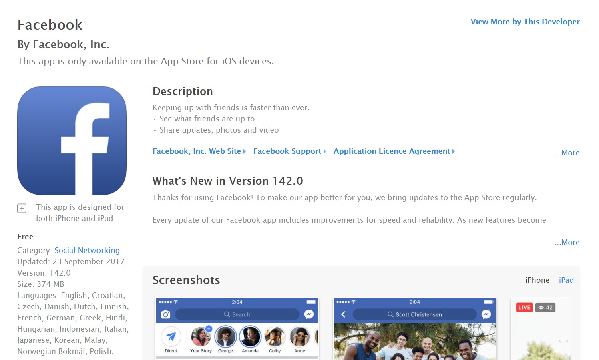The width and height of the screenshot is (599, 360).
Task: Click the Messenger icon in the search bar
Action: (x=308, y=314)
